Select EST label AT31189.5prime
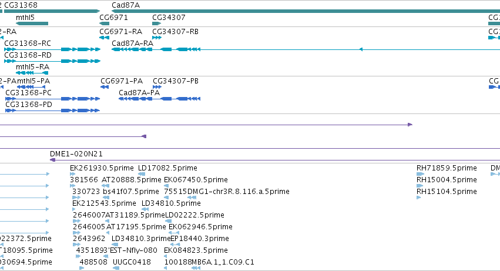Image resolution: width=500 pixels, height=271 pixels. [x=135, y=215]
